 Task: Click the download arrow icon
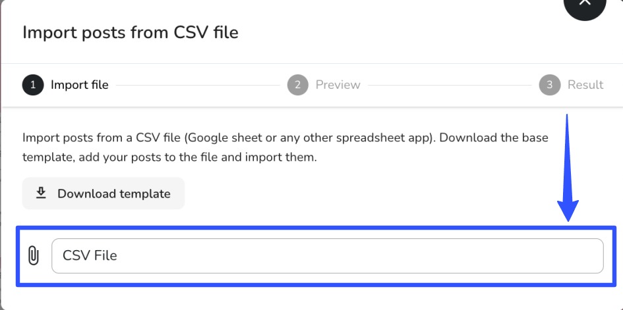(41, 193)
